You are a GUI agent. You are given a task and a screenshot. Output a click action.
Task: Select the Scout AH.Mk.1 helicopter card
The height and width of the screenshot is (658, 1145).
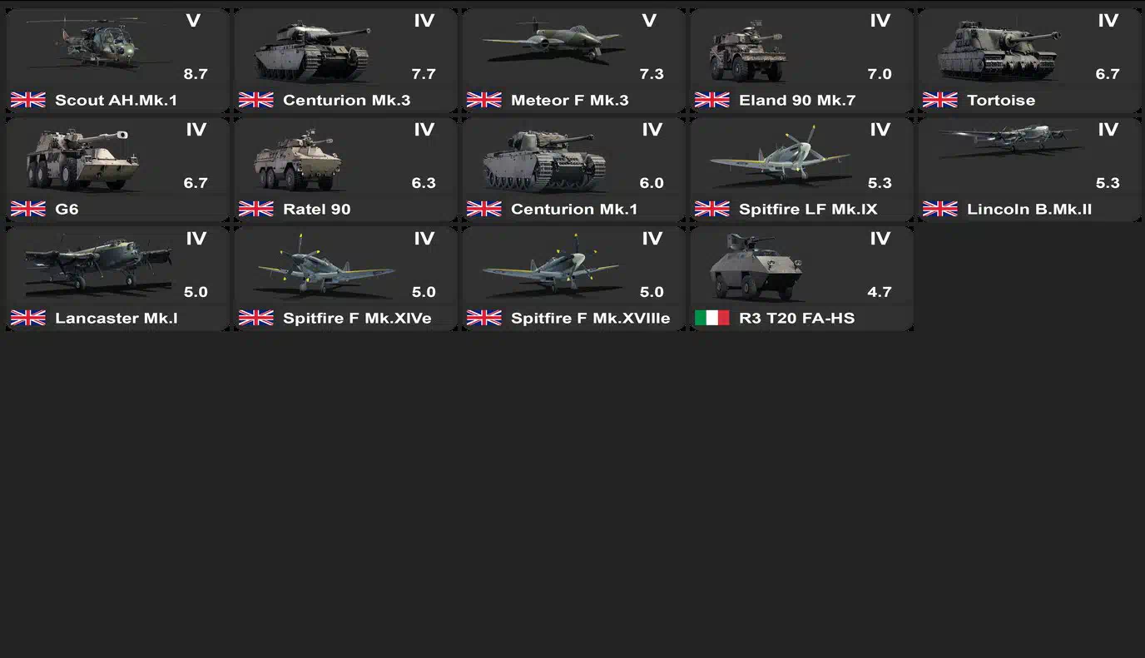tap(117, 61)
